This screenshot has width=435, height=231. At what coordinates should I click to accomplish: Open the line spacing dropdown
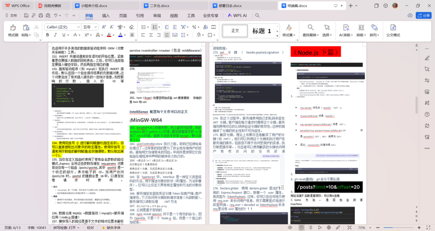pyautogui.click(x=188, y=35)
